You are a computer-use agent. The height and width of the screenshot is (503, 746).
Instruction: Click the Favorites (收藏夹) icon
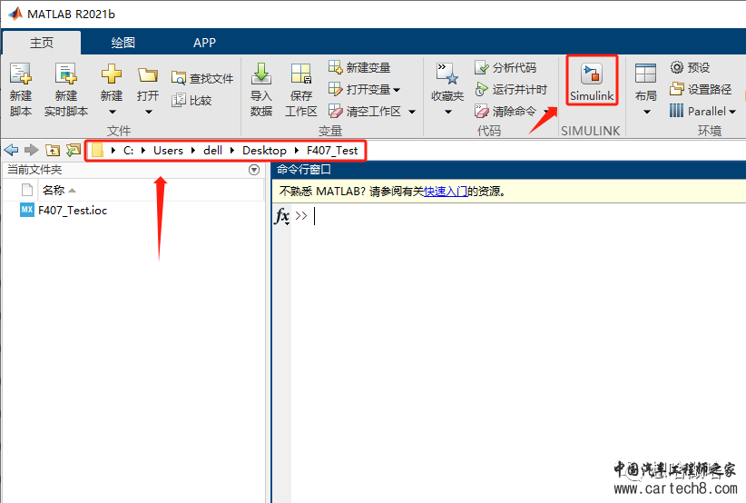(x=447, y=74)
